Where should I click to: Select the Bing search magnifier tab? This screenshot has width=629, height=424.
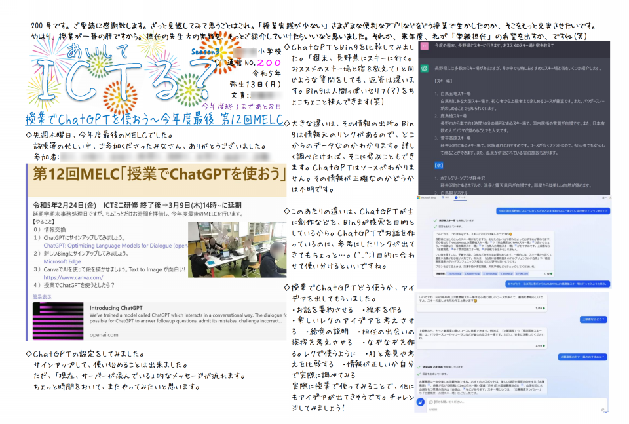tap(445, 198)
